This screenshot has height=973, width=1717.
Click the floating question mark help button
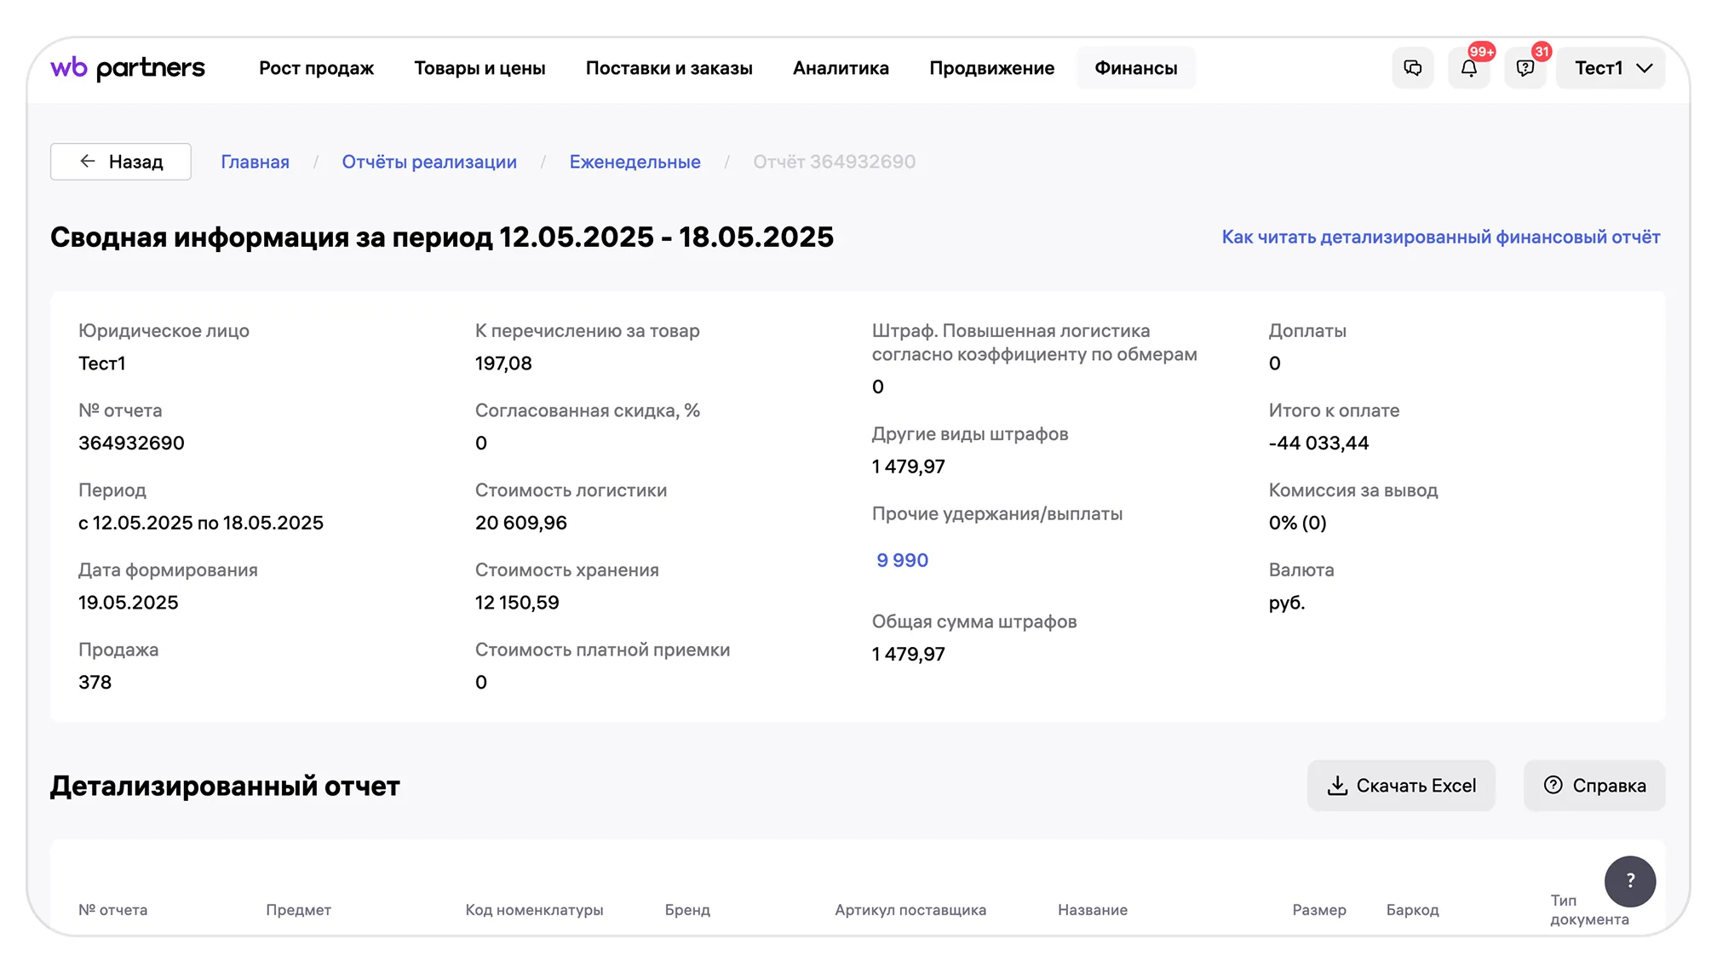1630,881
